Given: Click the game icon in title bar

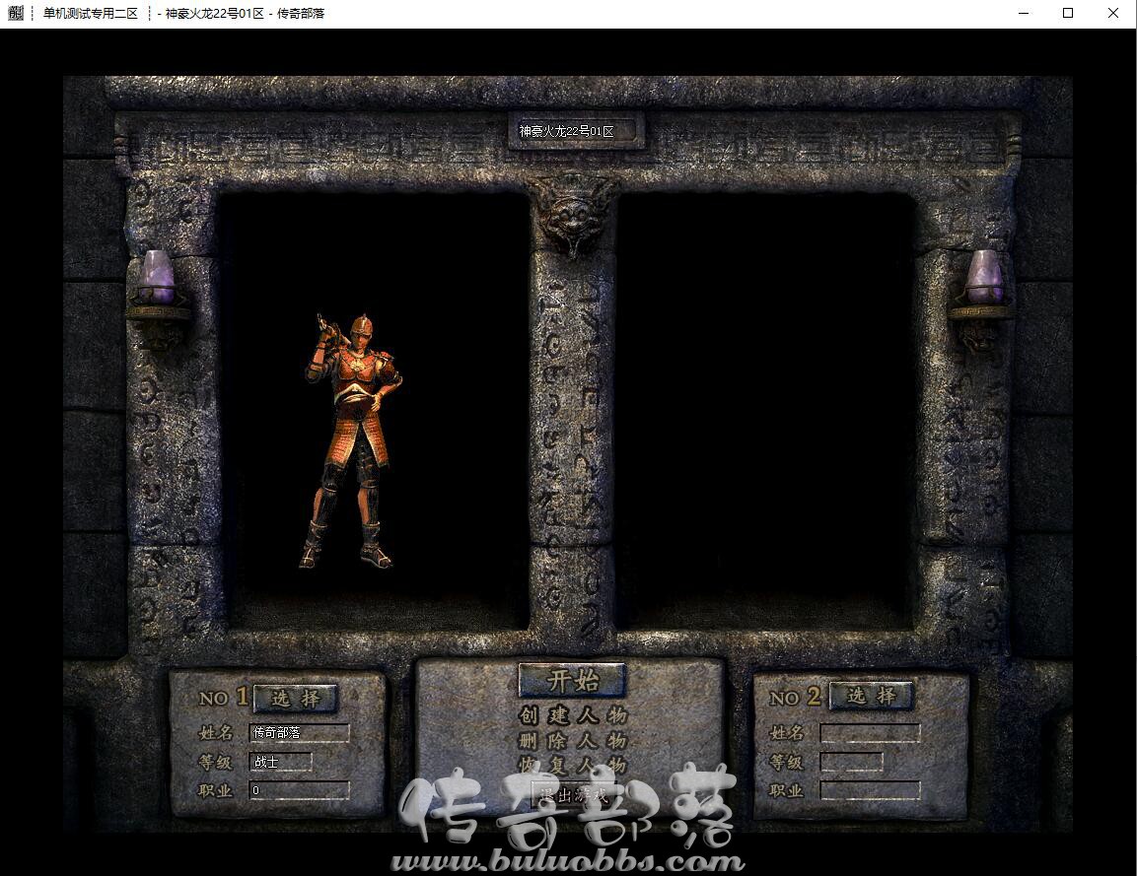Looking at the screenshot, I should point(16,13).
